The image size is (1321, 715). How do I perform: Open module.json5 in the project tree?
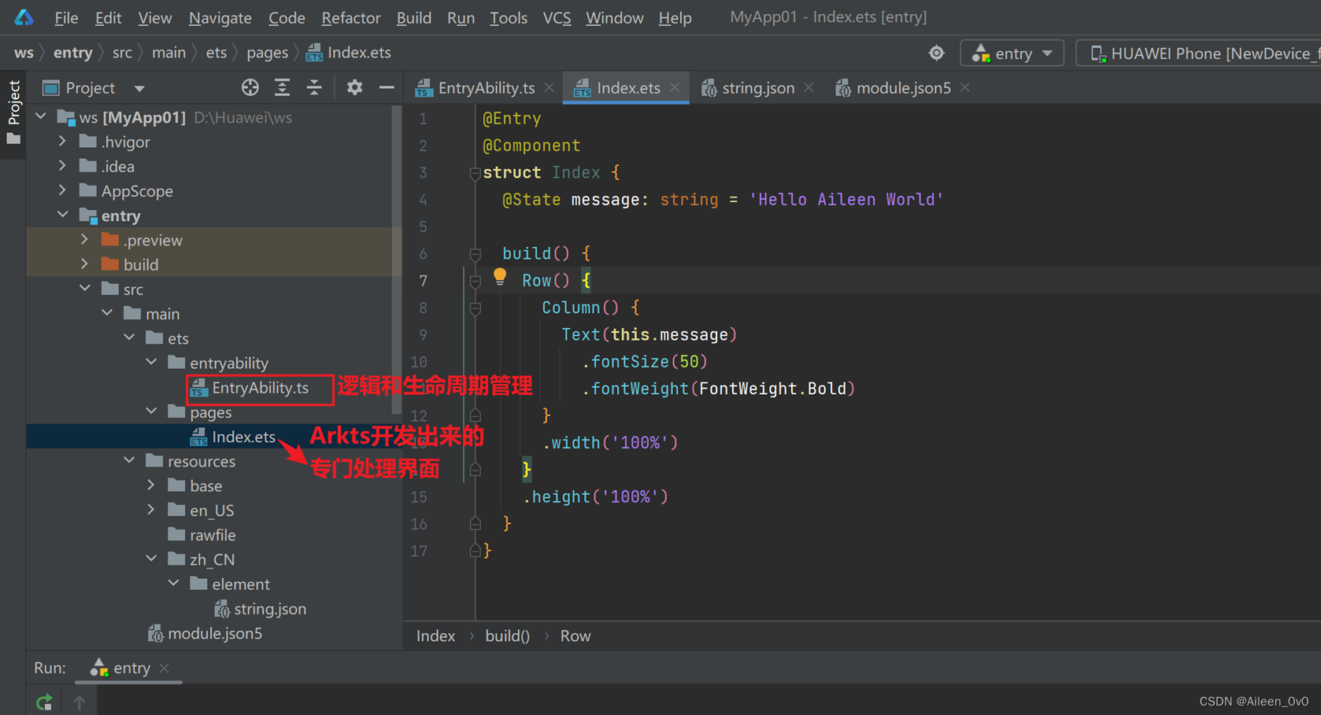coord(214,633)
